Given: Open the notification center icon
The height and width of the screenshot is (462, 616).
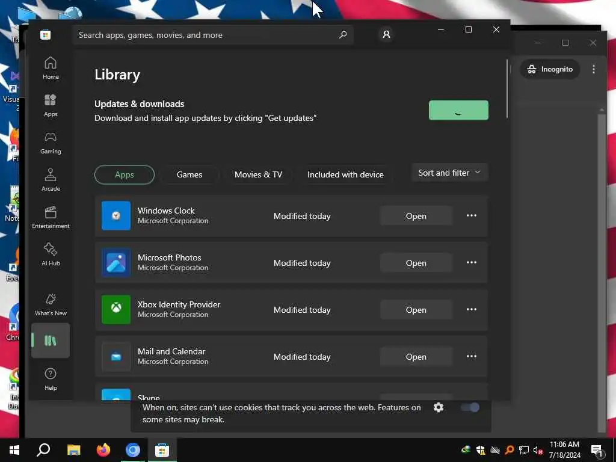Looking at the screenshot, I should (597, 450).
